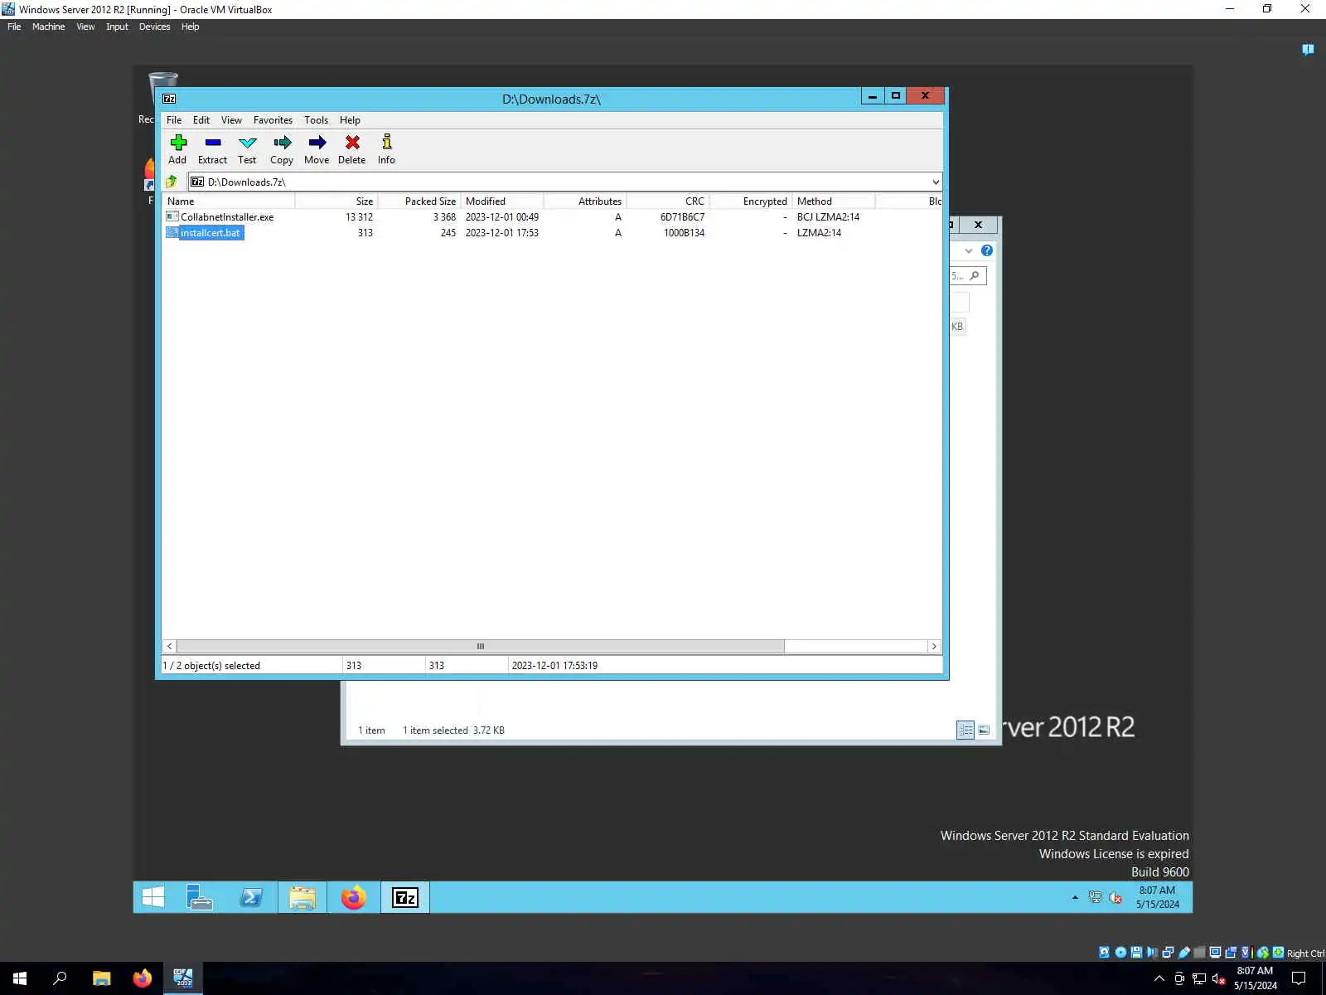
Task: Click the CRC value 6D71B6C7
Action: pos(682,217)
